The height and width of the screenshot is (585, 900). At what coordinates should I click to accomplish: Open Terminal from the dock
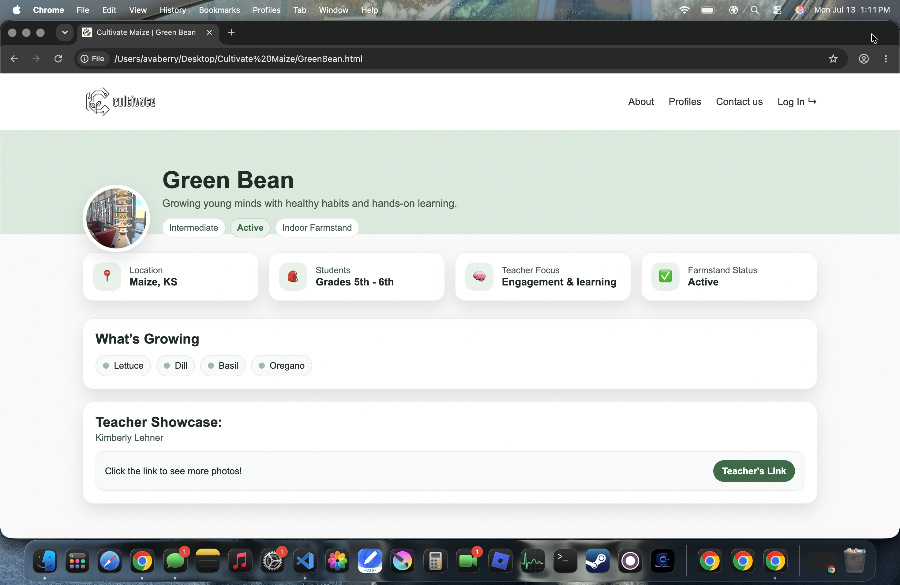(x=565, y=561)
